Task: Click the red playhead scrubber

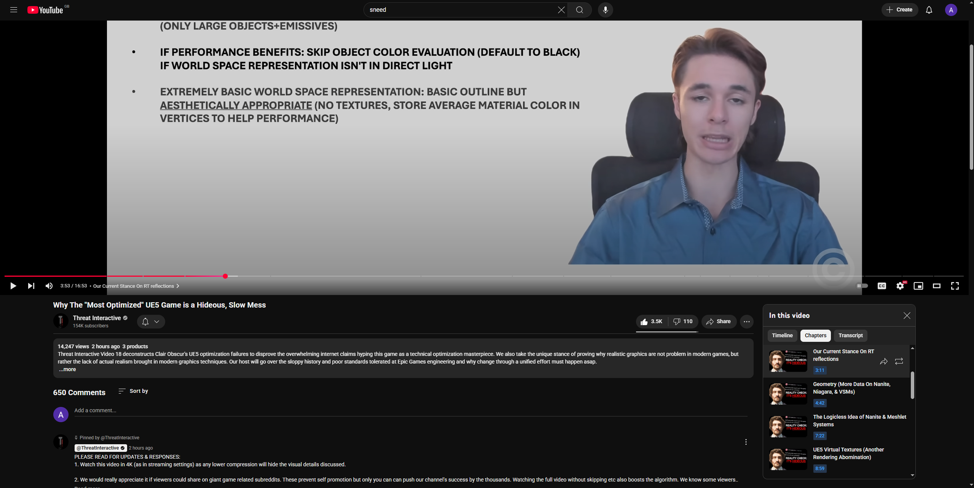Action: pos(225,276)
